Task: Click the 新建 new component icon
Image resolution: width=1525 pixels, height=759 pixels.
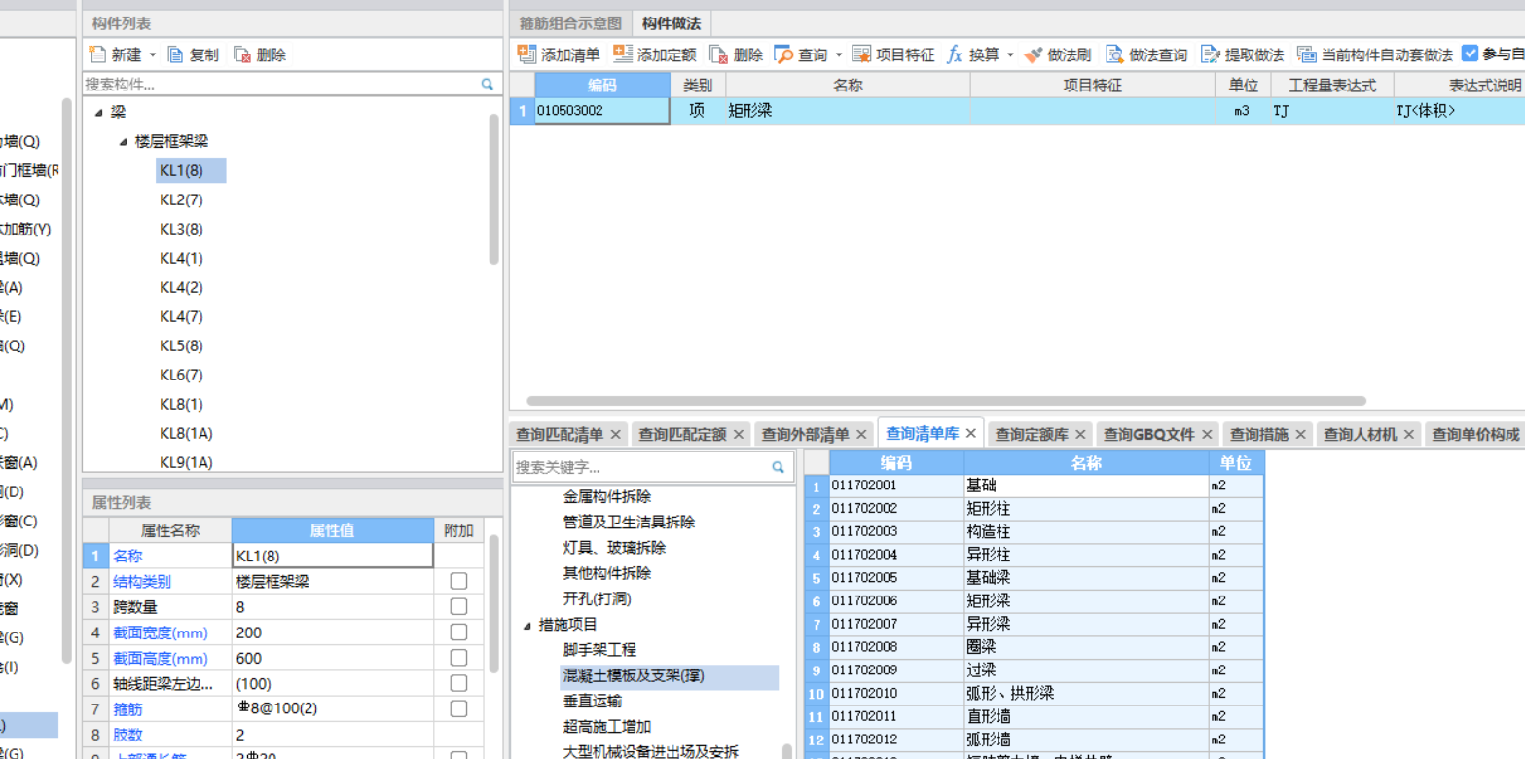Action: pyautogui.click(x=96, y=54)
